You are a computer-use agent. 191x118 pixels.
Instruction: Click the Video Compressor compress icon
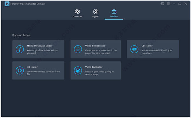(78, 49)
